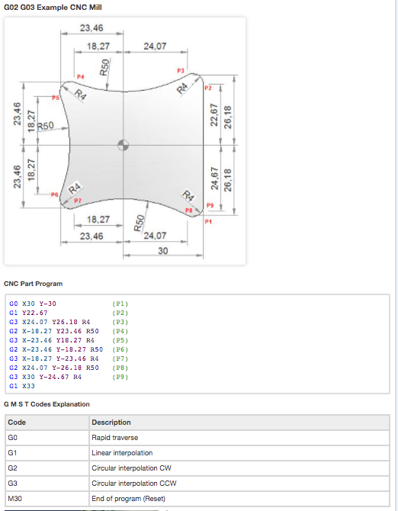The width and height of the screenshot is (398, 511).
Task: Click the center origin symbol in drawing
Action: 123,145
